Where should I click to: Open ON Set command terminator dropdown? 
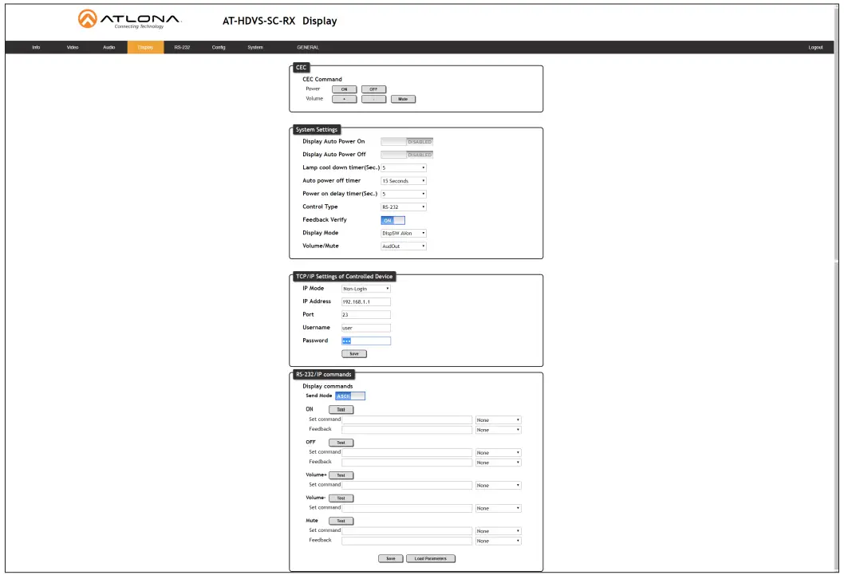(x=499, y=420)
